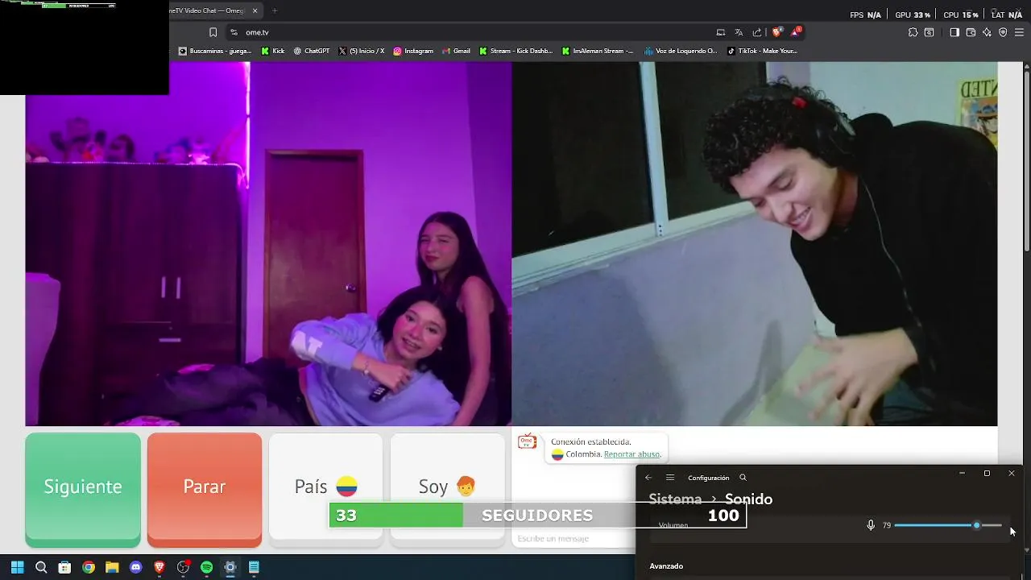This screenshot has height=580, width=1031.
Task: Open Microsoft Store from taskbar
Action: (x=64, y=567)
